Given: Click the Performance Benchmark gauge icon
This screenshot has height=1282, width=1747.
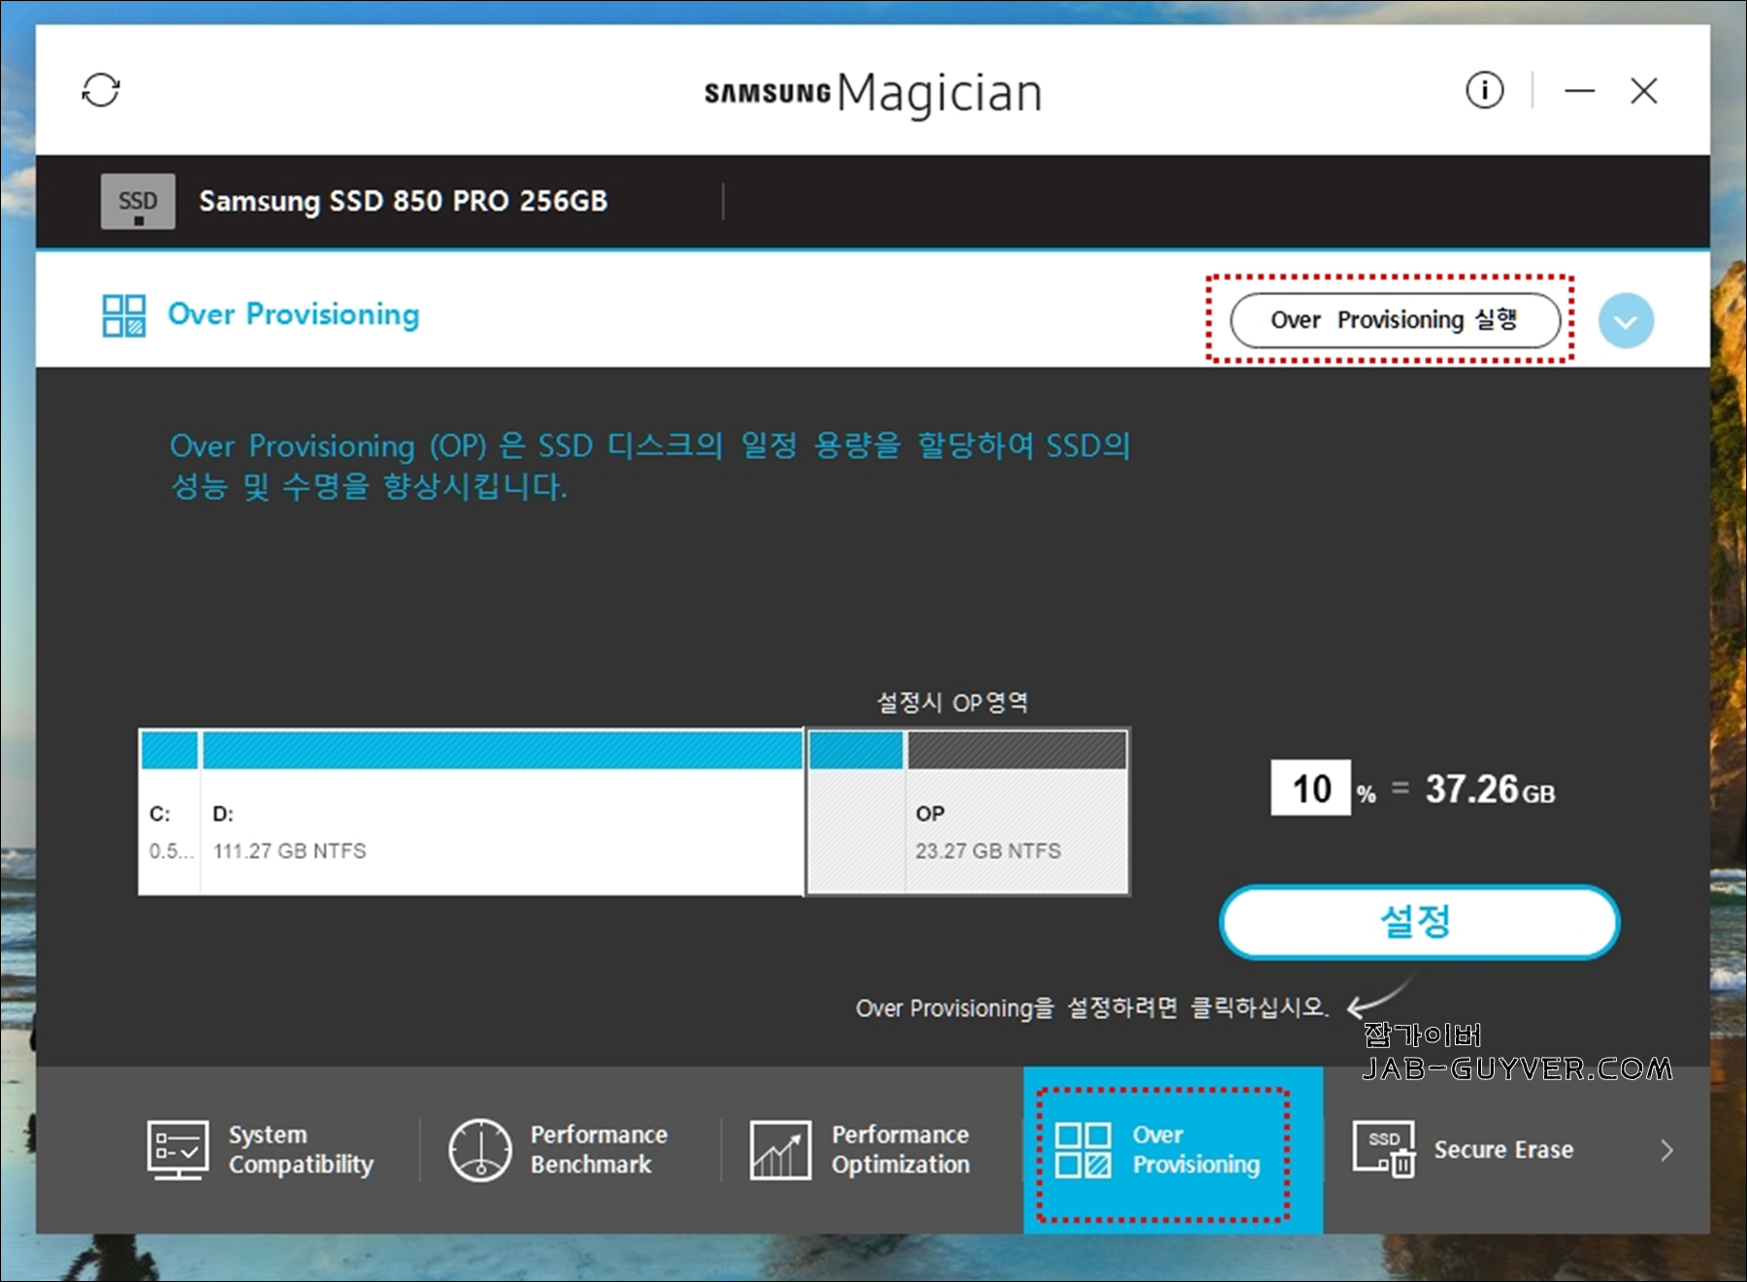Looking at the screenshot, I should (479, 1150).
